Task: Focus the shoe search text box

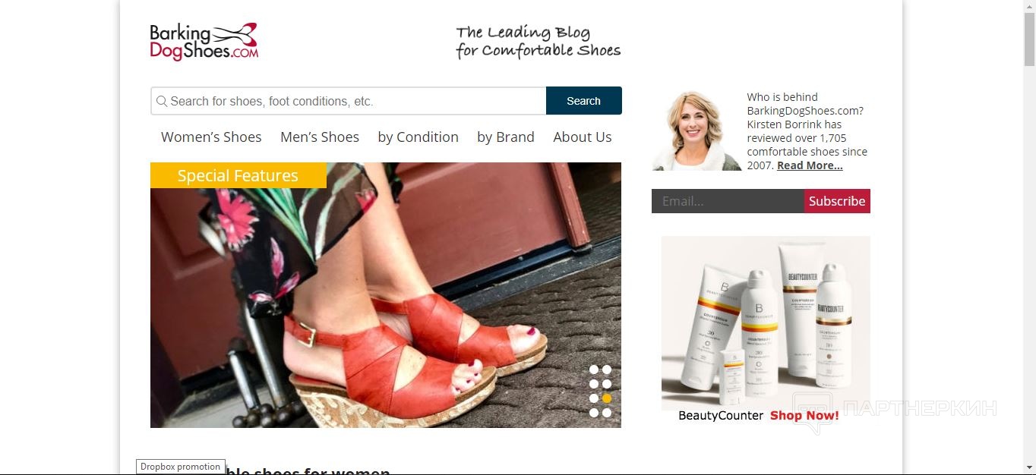Action: click(x=349, y=101)
